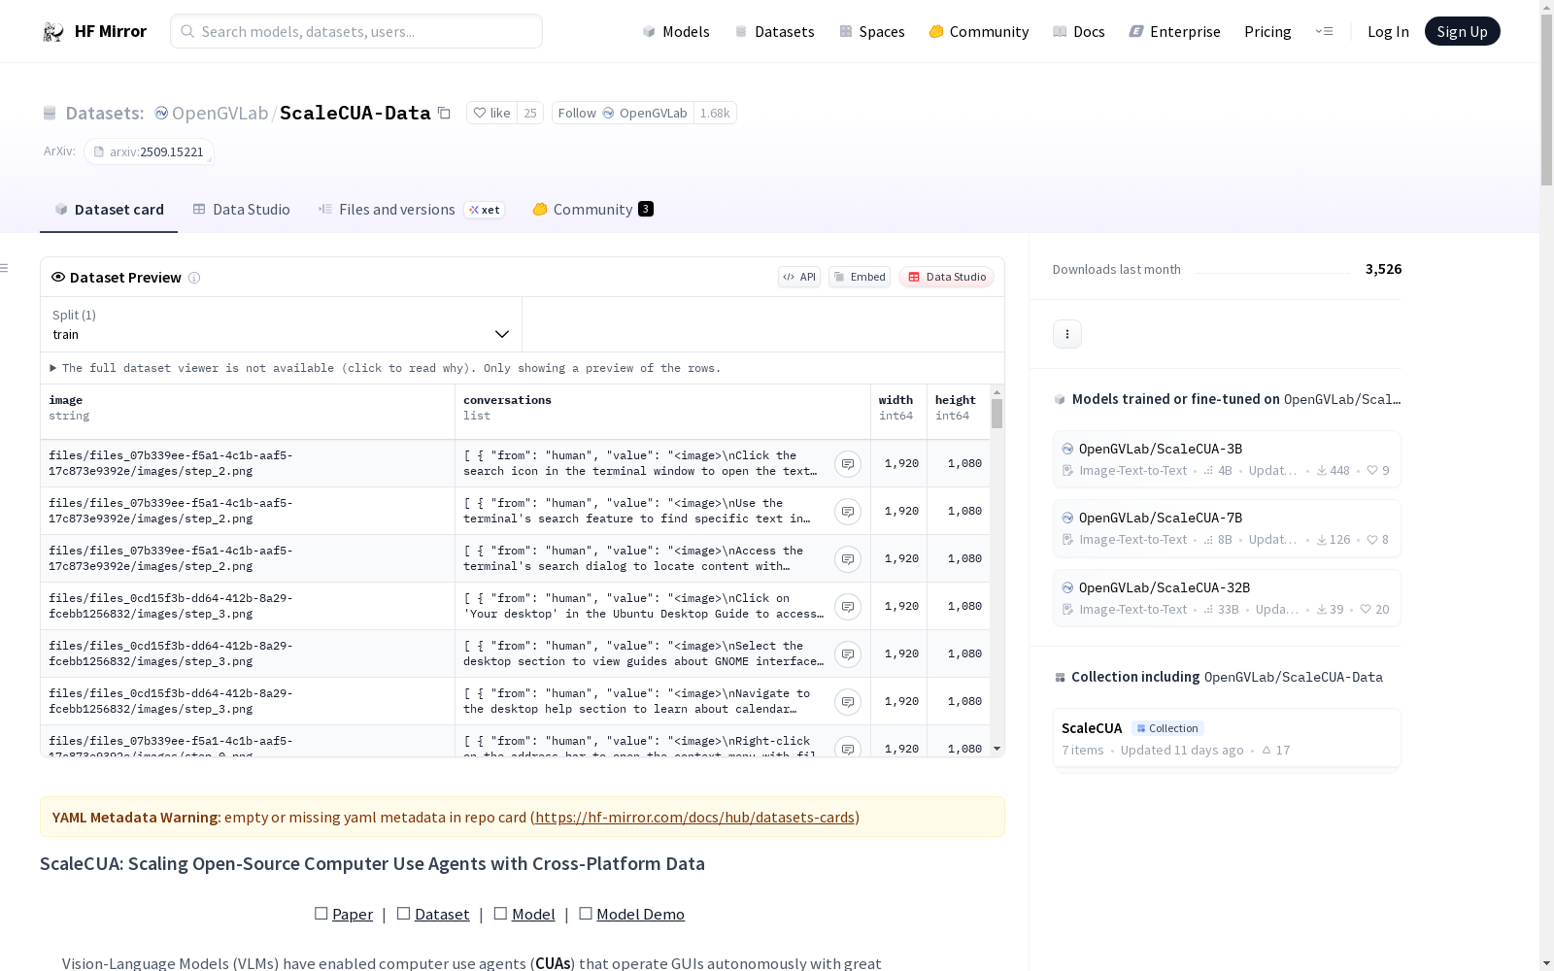The width and height of the screenshot is (1554, 971).
Task: Click the 'width' column header
Action: coord(898,412)
